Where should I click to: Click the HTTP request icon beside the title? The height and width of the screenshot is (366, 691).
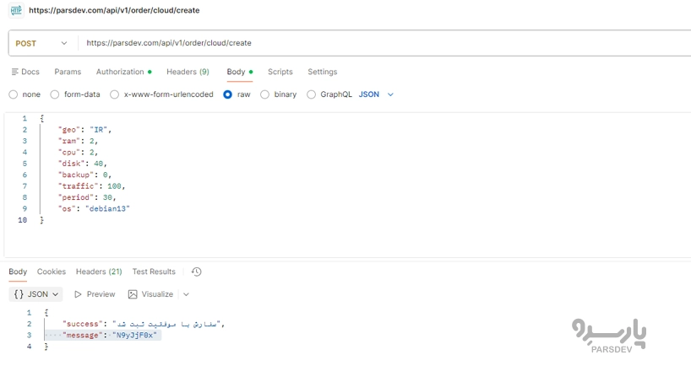pos(16,10)
